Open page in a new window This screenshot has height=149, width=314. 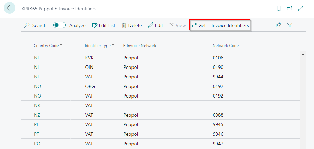click(289, 9)
